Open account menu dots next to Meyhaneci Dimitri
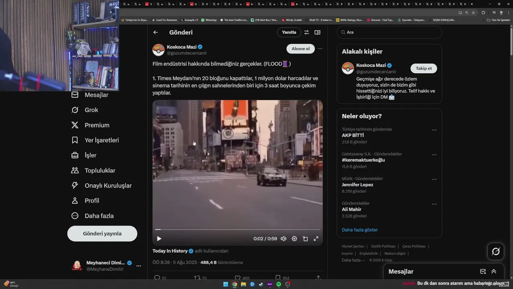The image size is (513, 289). [139, 266]
